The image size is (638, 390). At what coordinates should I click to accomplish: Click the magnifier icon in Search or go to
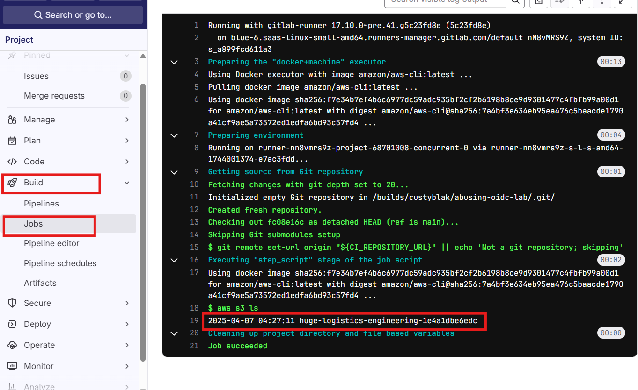[x=38, y=15]
